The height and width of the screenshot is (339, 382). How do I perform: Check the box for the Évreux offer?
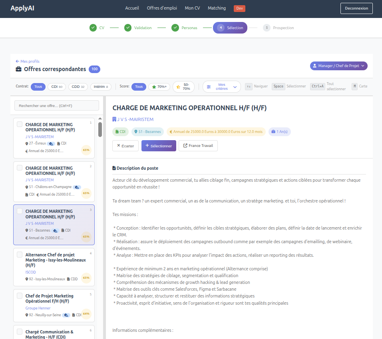[20, 125]
